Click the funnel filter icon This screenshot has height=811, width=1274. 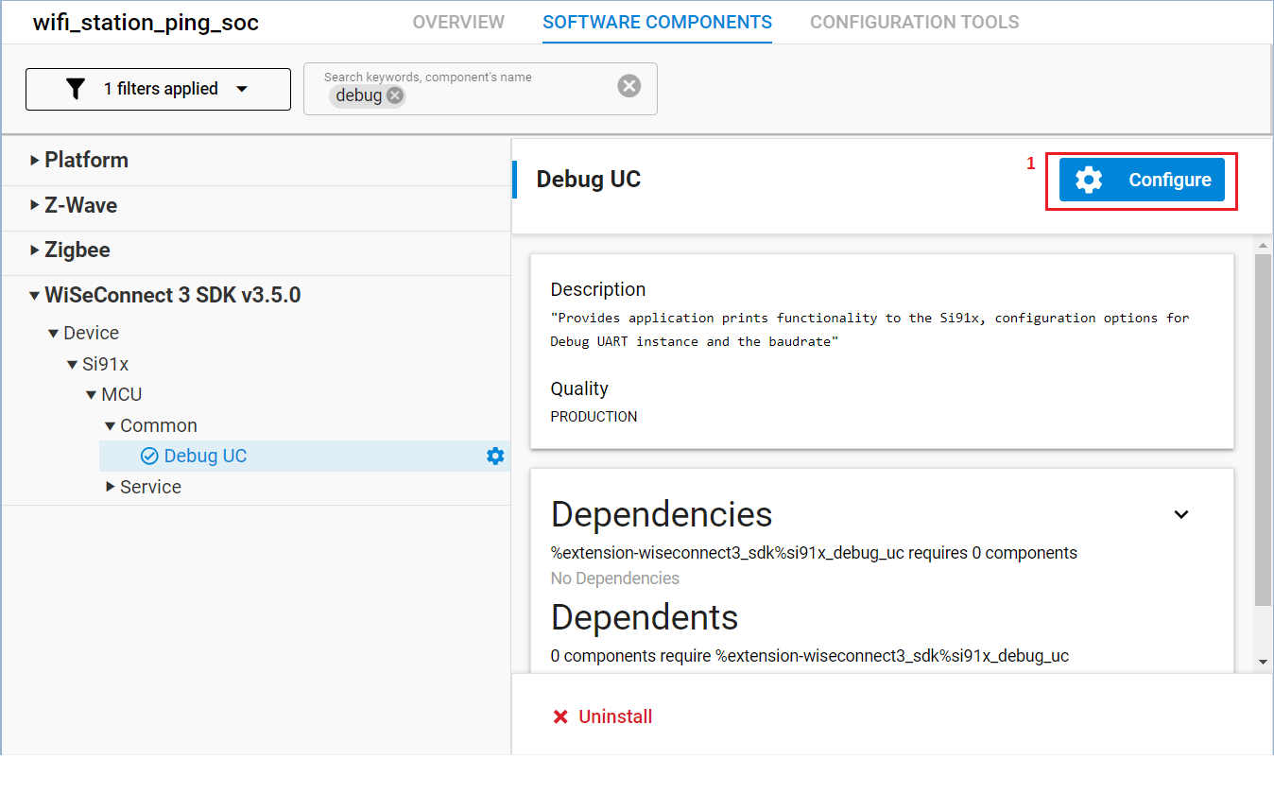(x=76, y=89)
